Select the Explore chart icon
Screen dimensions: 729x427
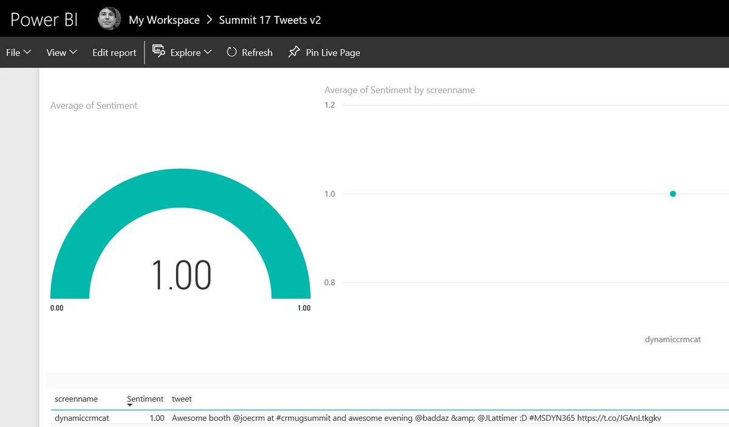coord(159,52)
